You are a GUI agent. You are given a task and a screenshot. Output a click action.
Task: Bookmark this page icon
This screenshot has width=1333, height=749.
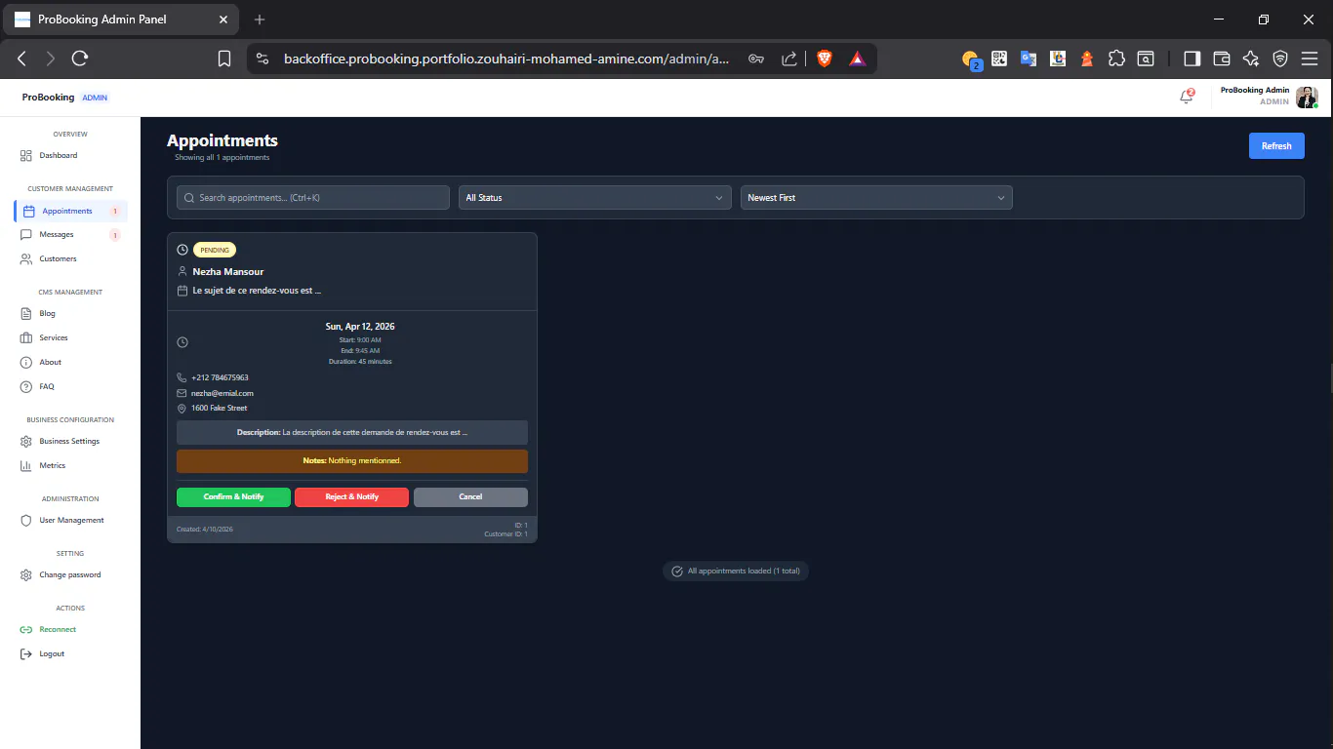[224, 59]
